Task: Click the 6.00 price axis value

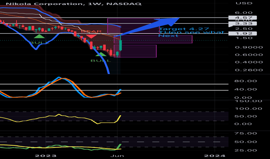Action: point(244,13)
